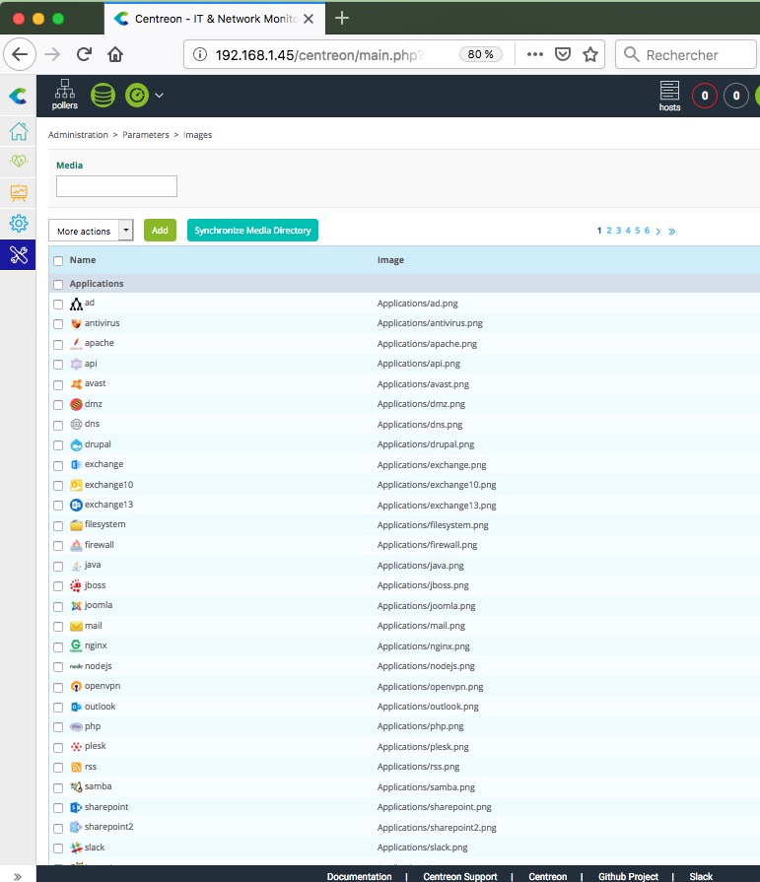Click Synchronize Media Directory button

(252, 231)
